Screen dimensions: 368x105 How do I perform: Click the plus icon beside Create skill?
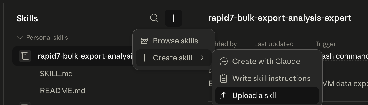[144, 58]
